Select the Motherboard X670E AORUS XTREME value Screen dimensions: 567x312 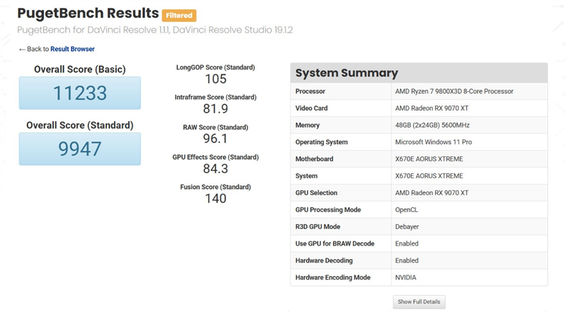coord(429,159)
